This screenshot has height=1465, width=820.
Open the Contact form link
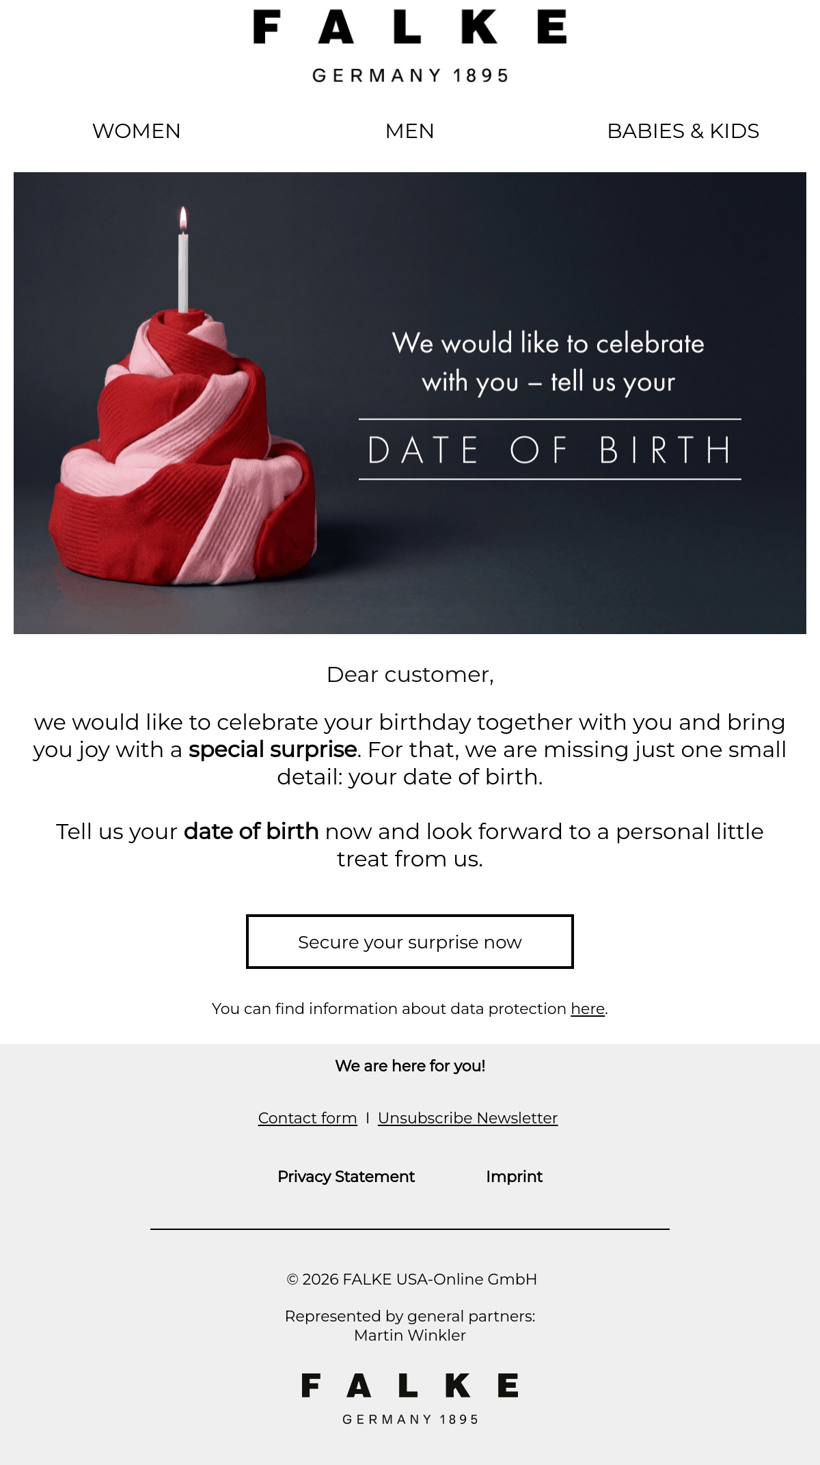pos(307,1119)
